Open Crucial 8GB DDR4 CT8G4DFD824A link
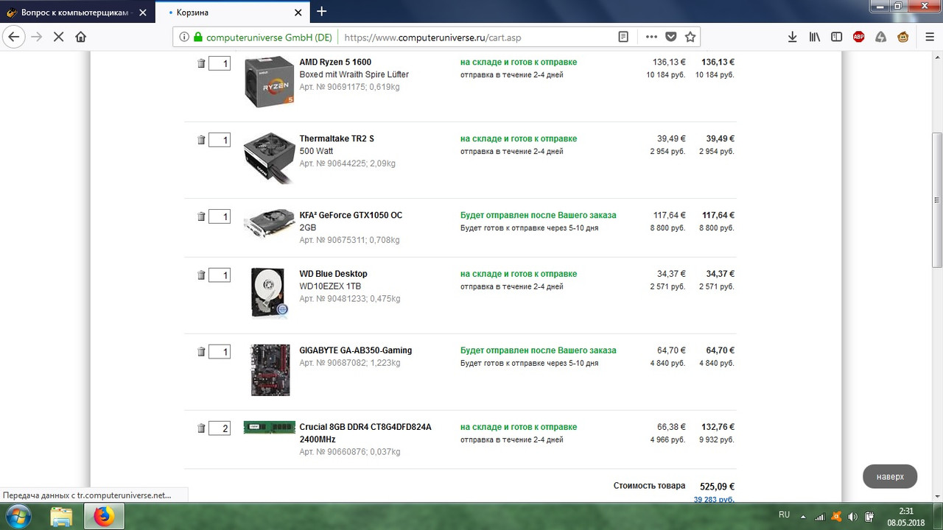The width and height of the screenshot is (943, 530). click(365, 433)
